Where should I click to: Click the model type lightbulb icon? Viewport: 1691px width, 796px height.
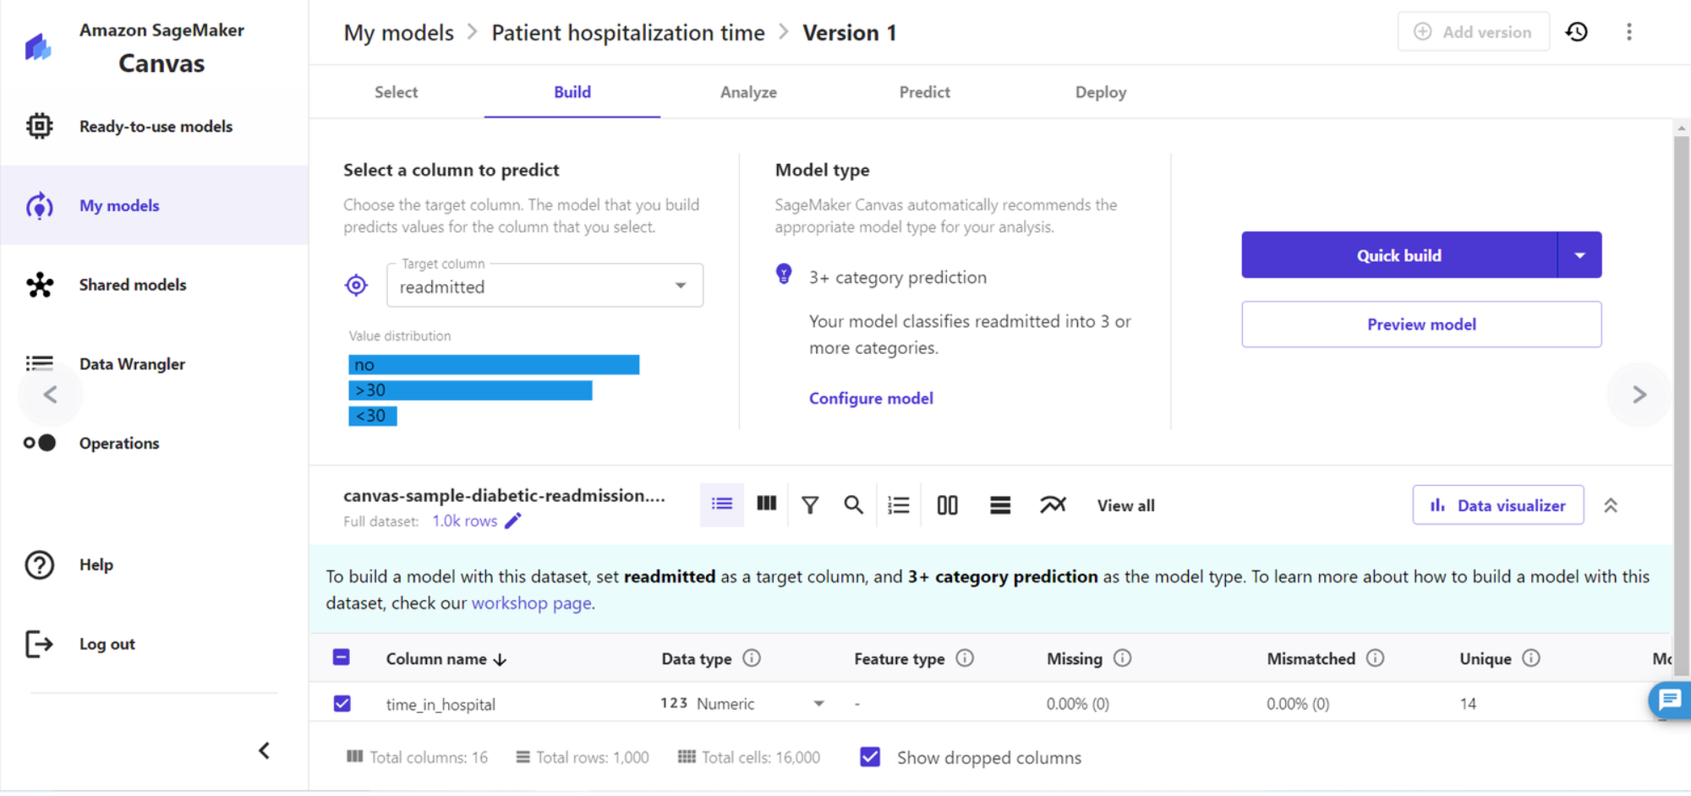784,274
